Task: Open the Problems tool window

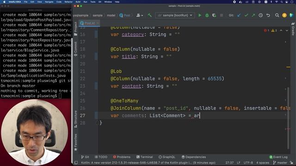Action: pos(122,157)
